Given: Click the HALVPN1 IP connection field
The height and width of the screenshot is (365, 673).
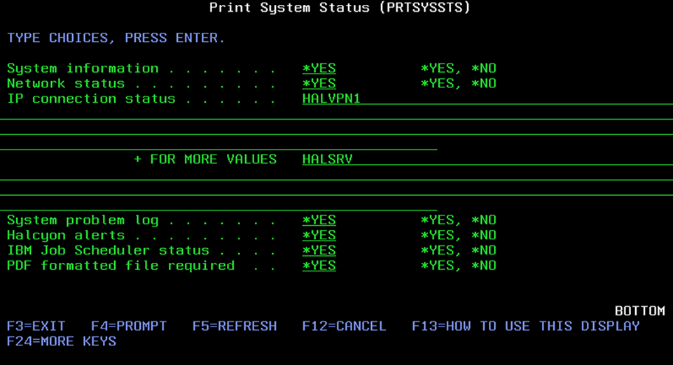Looking at the screenshot, I should pos(331,99).
